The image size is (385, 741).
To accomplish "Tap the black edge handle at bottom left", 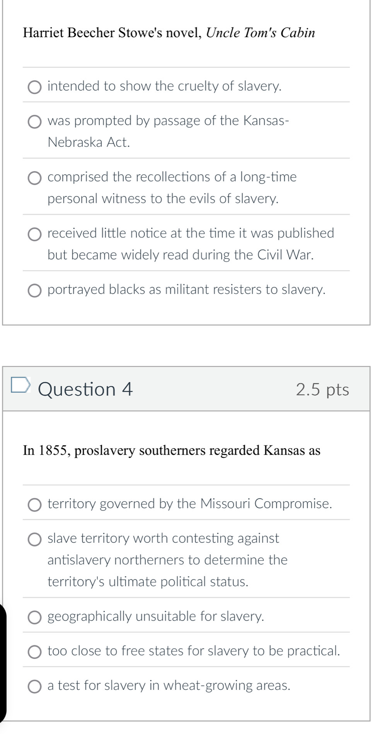I will (3, 662).
